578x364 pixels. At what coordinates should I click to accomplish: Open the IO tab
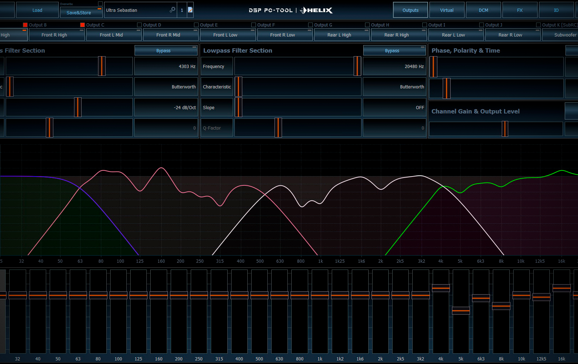tap(556, 10)
